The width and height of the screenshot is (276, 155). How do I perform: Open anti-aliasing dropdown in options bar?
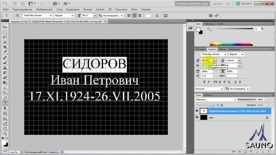122,15
